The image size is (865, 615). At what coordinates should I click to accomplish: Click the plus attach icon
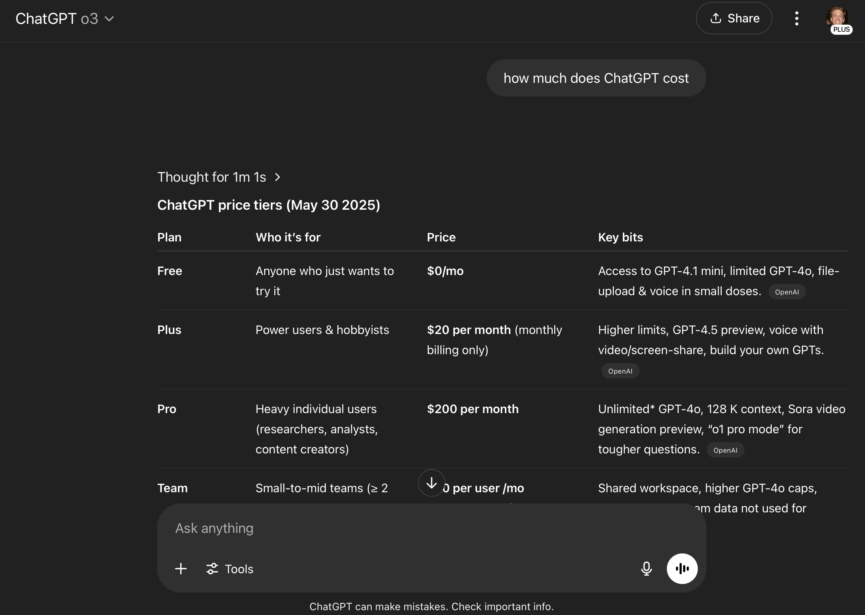pyautogui.click(x=181, y=568)
